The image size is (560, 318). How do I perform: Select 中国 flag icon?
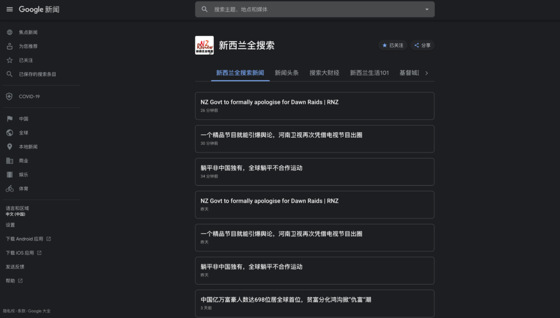(10, 119)
